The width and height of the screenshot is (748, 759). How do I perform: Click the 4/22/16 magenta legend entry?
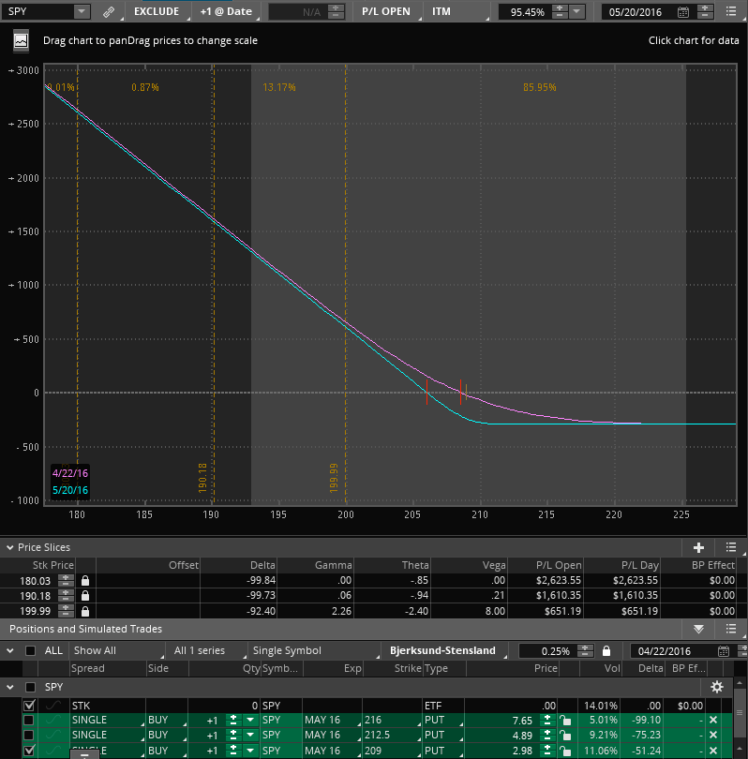click(x=70, y=473)
